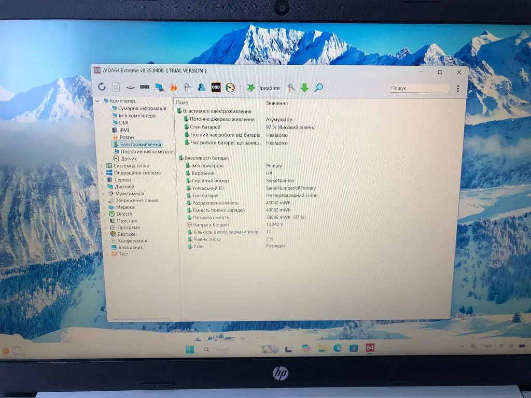Click the УКР language indicator
This screenshot has height=398, width=531.
coord(487,346)
